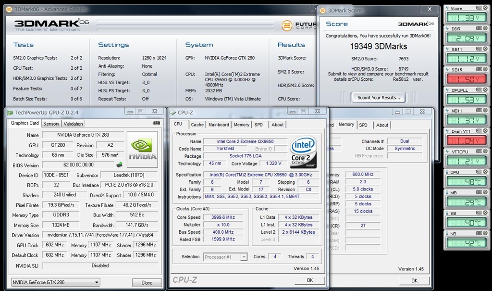Click the BIOS Version field 62.00.0C.00.00
The image size is (492, 291).
(78, 164)
